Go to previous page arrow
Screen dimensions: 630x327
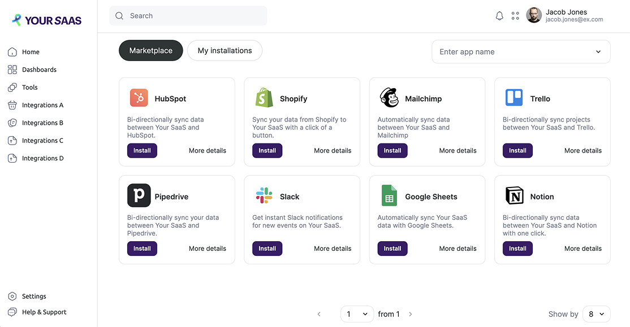[319, 314]
